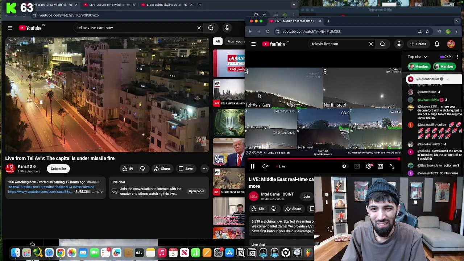464x261 pixels.
Task: Dislike the Kanal13 live video
Action: click(x=142, y=169)
